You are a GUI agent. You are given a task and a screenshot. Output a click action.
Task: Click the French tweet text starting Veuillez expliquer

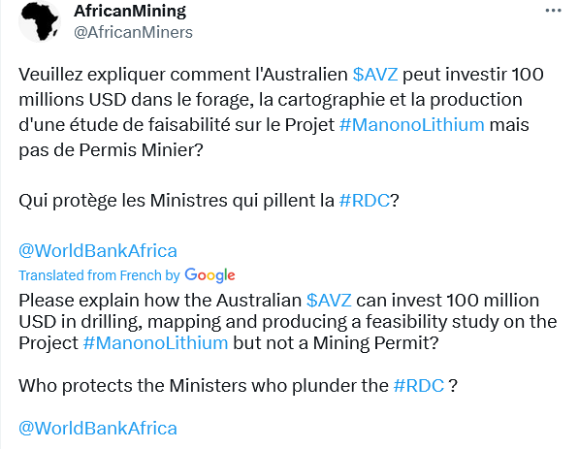pos(281,112)
